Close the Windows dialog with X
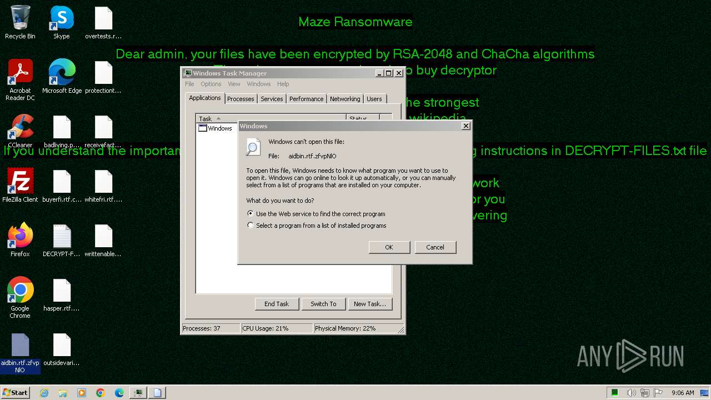The width and height of the screenshot is (711, 400). point(466,126)
